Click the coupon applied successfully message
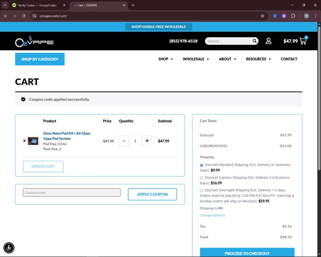Viewport: 321px width, 257px height. [x=59, y=99]
